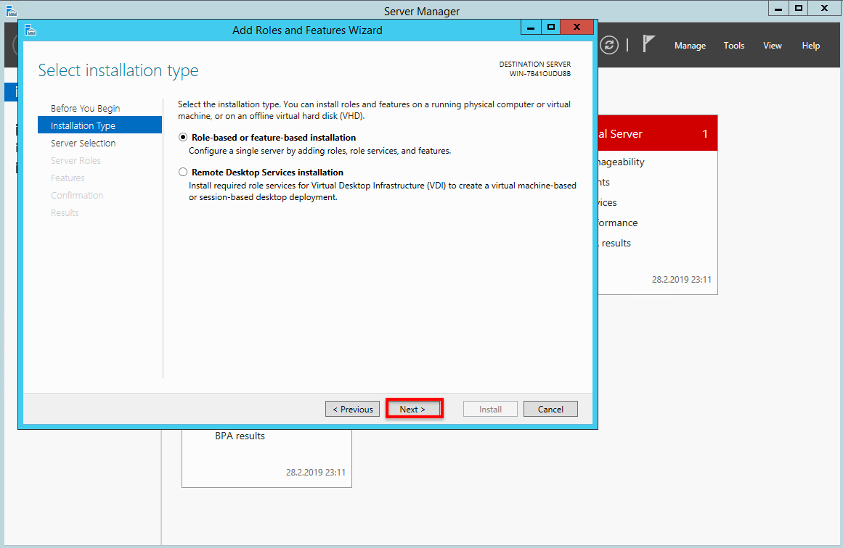843x548 pixels.
Task: Click the server tile count '1'
Action: pos(705,133)
